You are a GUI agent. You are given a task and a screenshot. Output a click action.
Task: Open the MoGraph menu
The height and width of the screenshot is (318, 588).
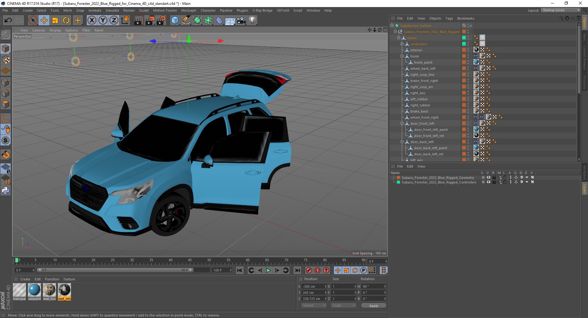click(x=189, y=10)
